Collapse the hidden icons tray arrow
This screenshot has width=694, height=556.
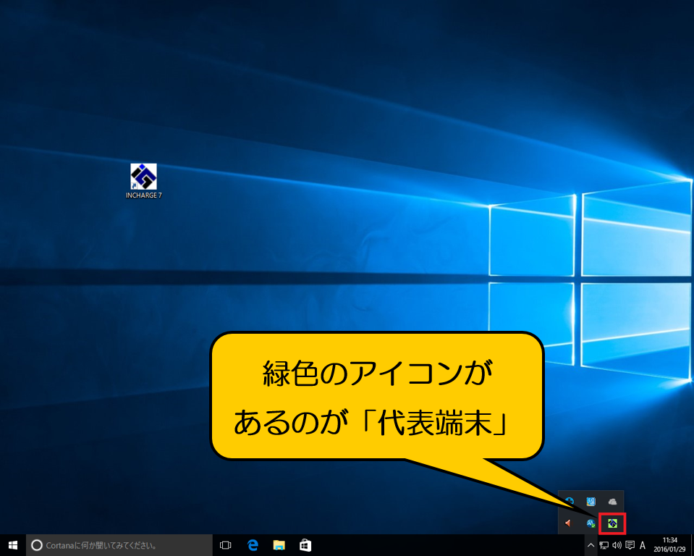pyautogui.click(x=591, y=545)
